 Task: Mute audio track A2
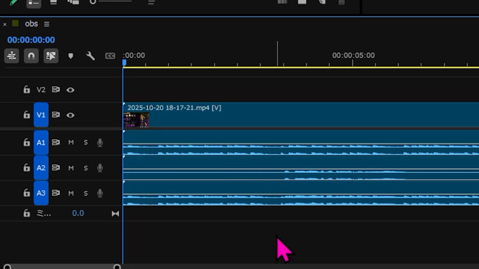71,168
